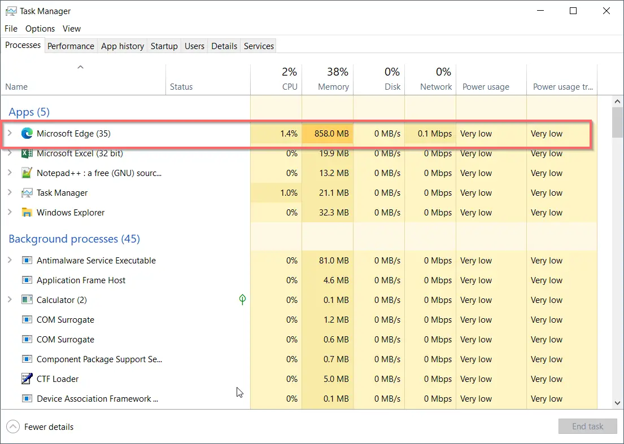This screenshot has height=444, width=624.
Task: Expand the Notepad++ process group
Action: tap(10, 173)
